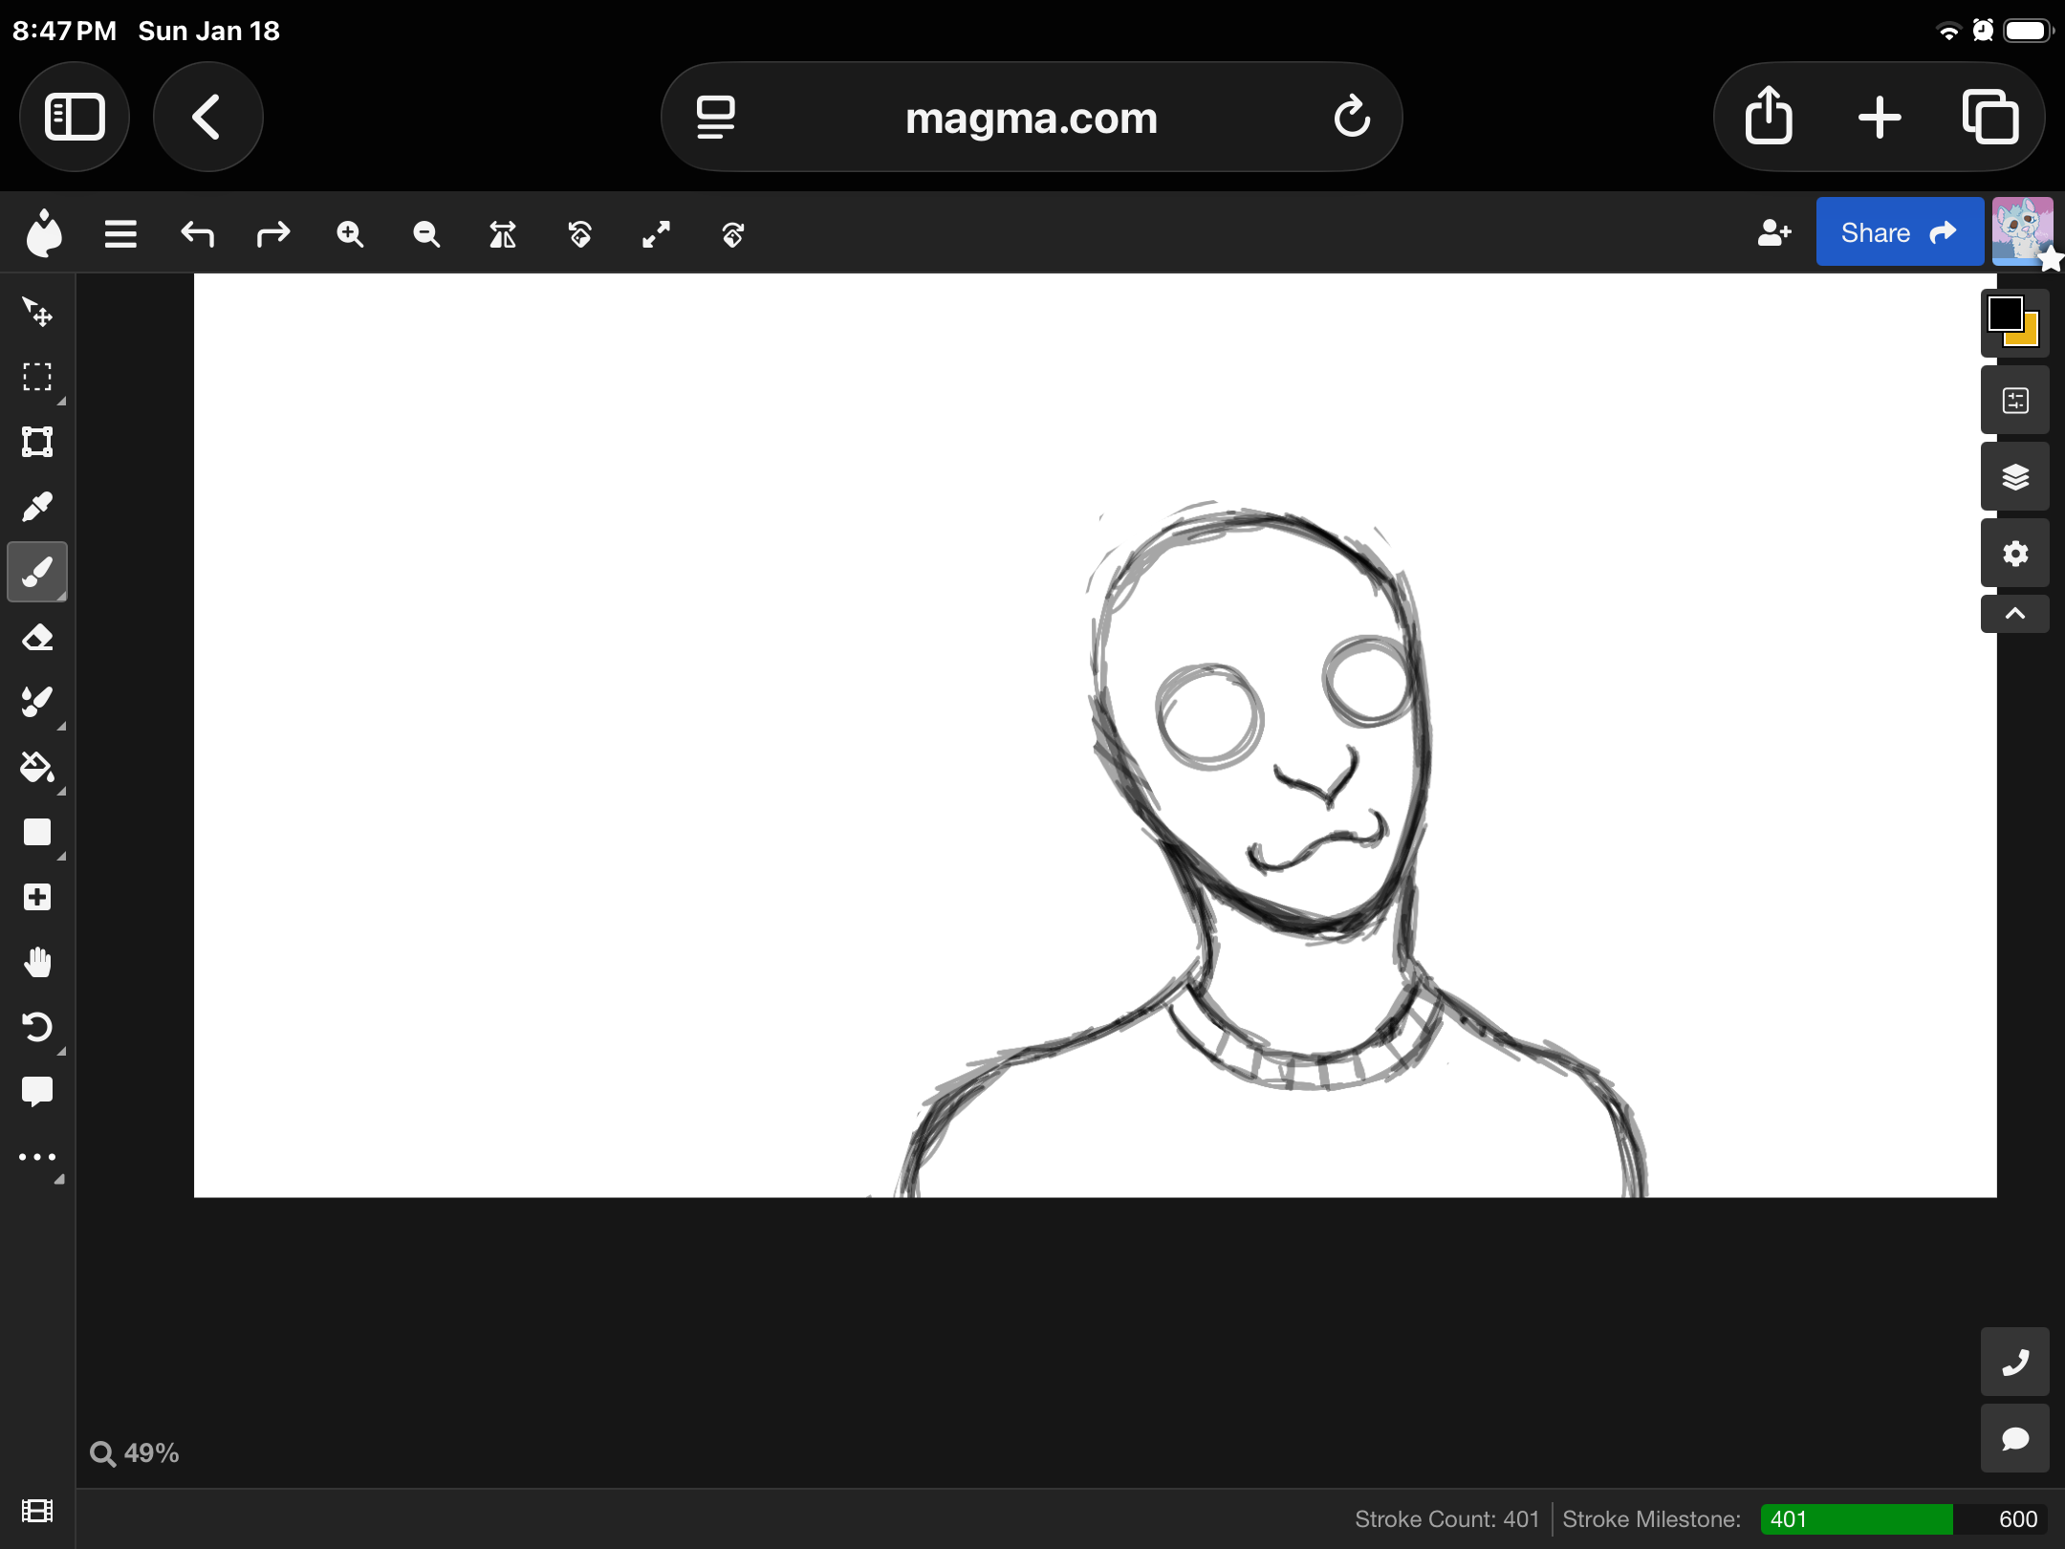Undo the last stroke
Viewport: 2065px width, 1549px height.
click(197, 233)
